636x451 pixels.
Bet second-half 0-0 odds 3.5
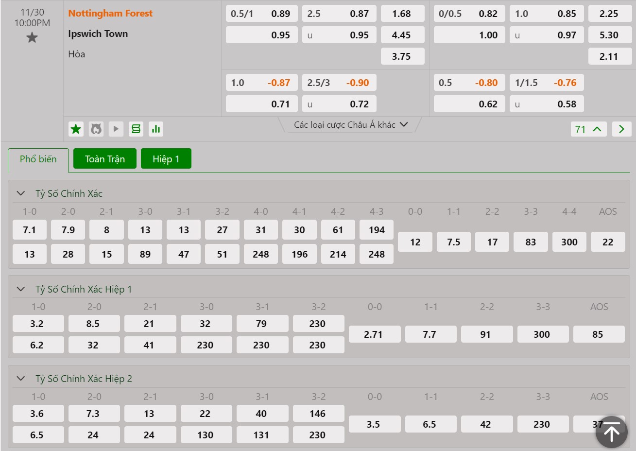[375, 424]
